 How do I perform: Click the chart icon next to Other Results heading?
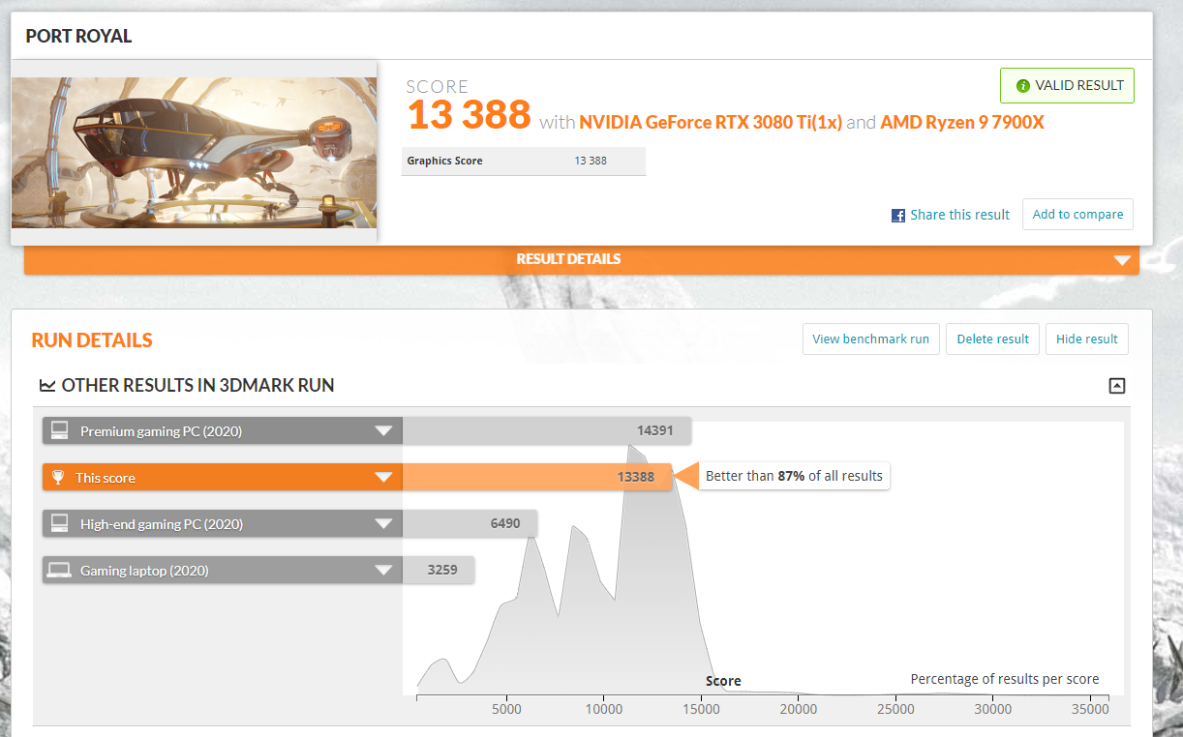(x=47, y=385)
